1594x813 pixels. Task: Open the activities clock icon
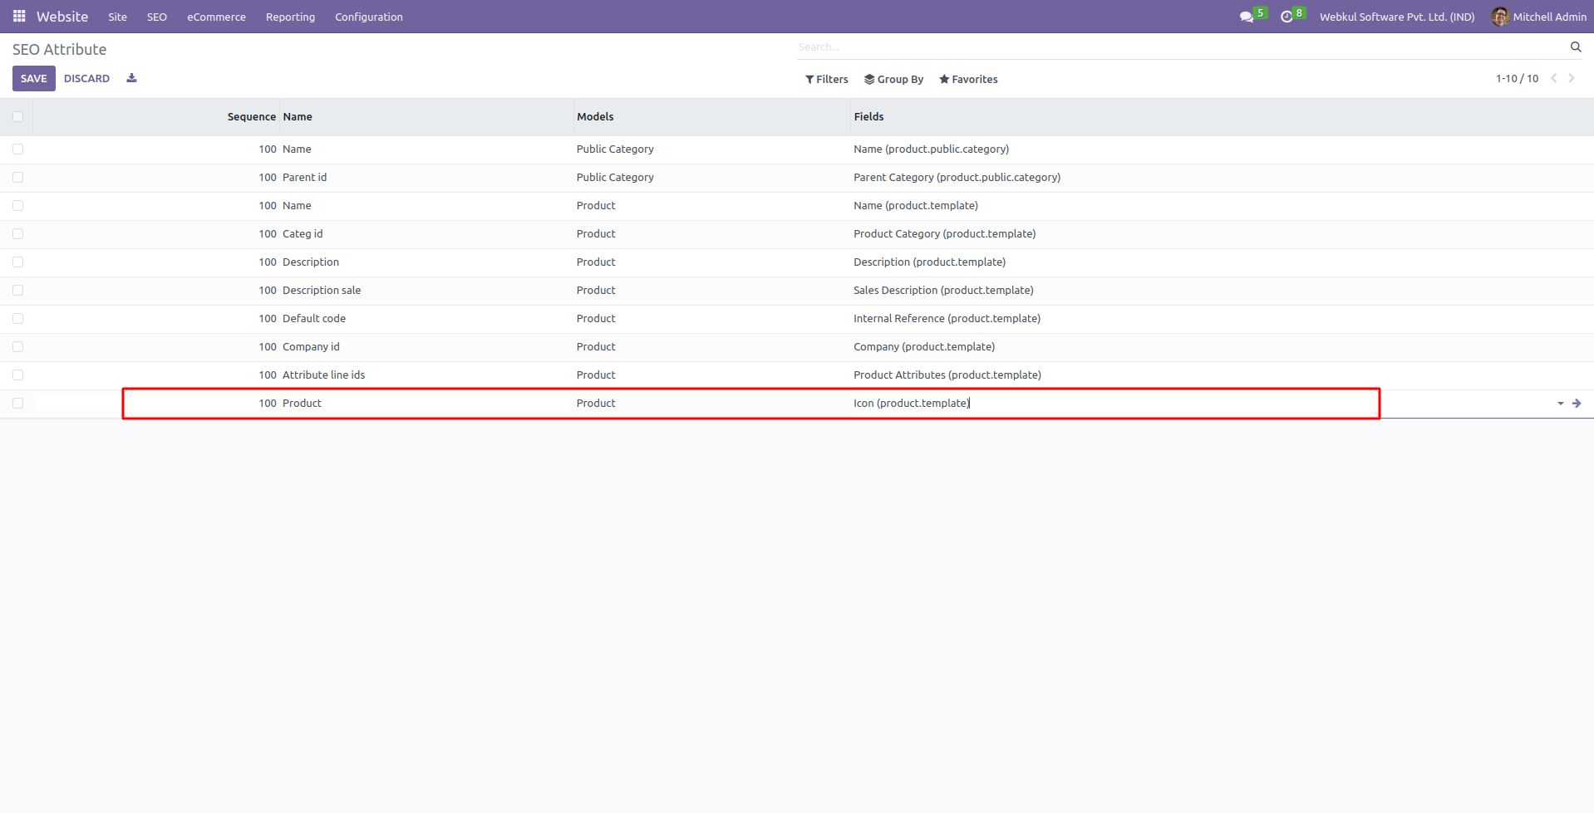(x=1287, y=17)
